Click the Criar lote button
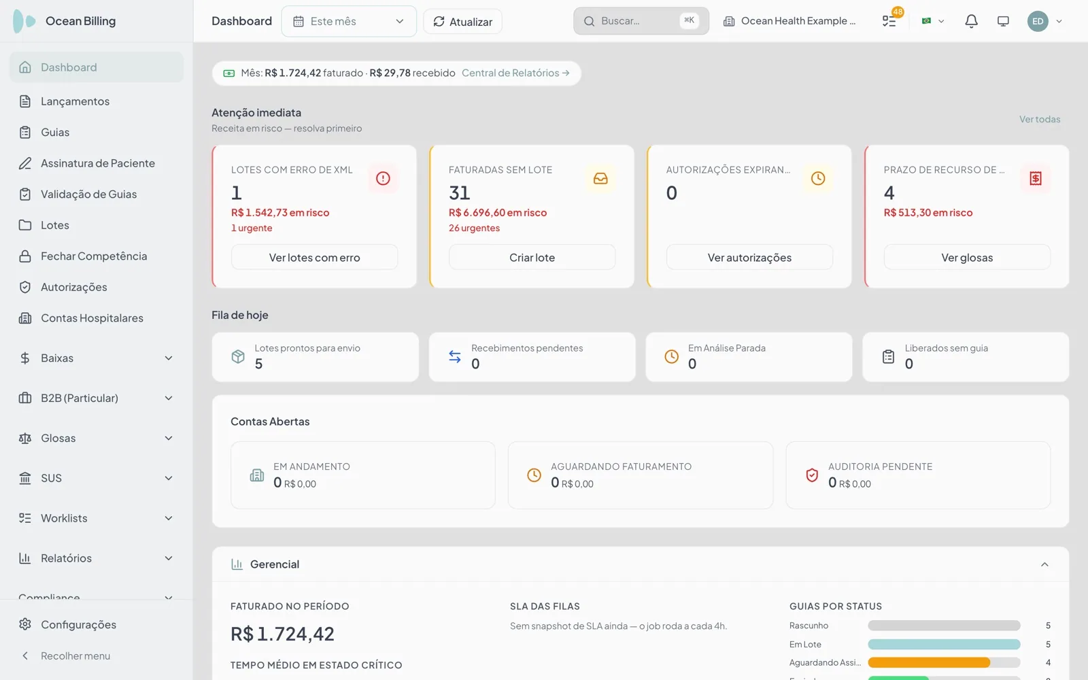The image size is (1088, 680). pos(532,257)
